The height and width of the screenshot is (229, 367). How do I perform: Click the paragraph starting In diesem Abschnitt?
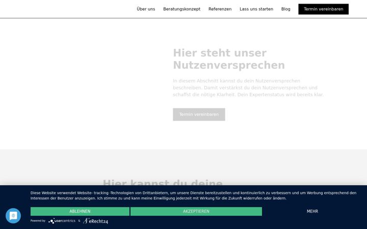click(x=248, y=88)
